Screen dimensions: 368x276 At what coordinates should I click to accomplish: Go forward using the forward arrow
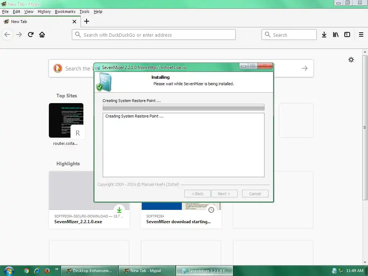[19, 35]
